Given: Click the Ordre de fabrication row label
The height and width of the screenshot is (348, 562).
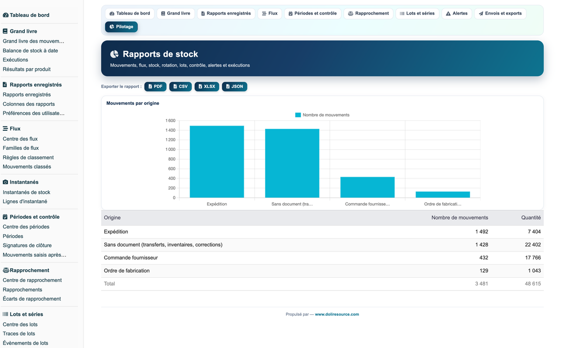Looking at the screenshot, I should pyautogui.click(x=127, y=271).
